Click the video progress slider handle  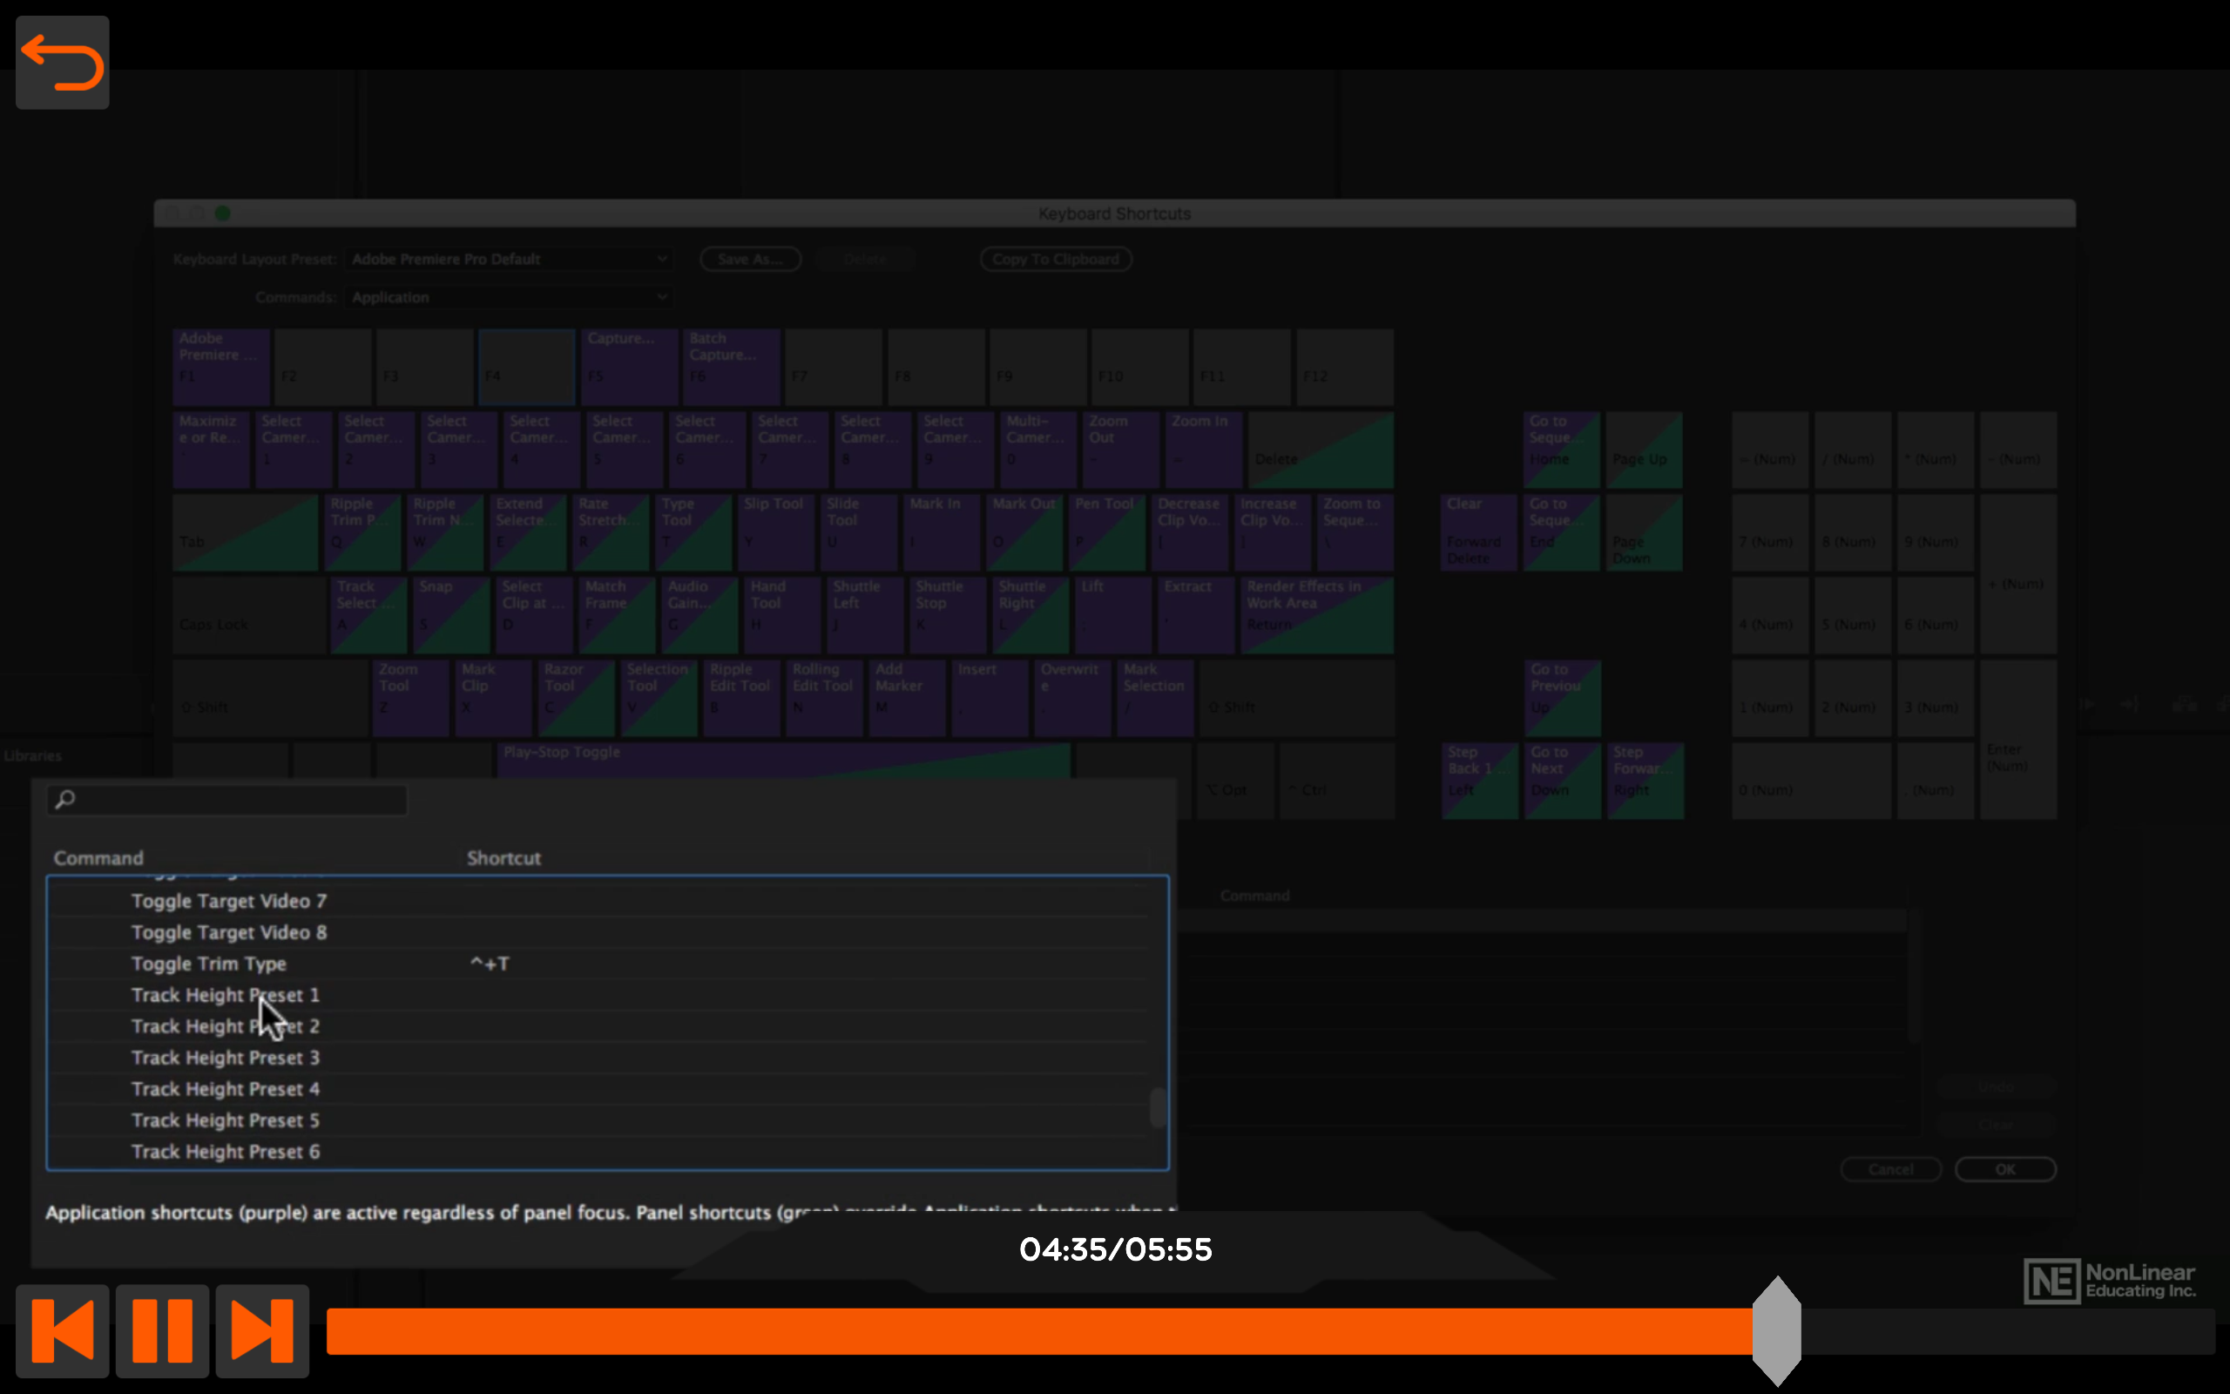pyautogui.click(x=1777, y=1330)
